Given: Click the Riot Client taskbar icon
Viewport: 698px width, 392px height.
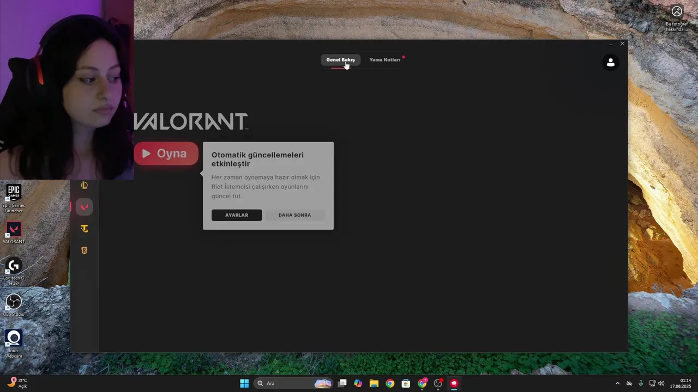Looking at the screenshot, I should coord(454,383).
